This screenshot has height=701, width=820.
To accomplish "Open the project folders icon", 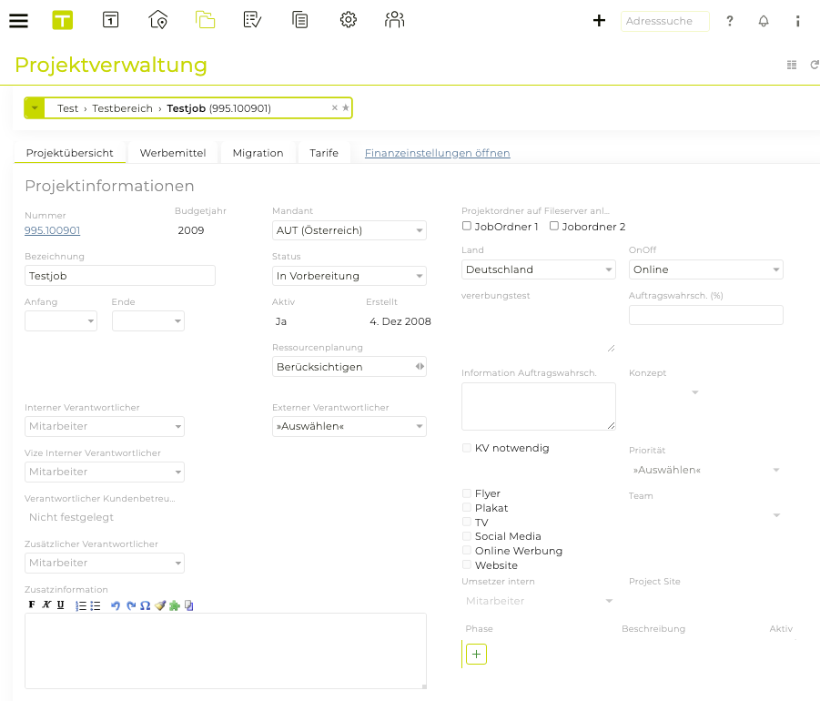I will 206,20.
